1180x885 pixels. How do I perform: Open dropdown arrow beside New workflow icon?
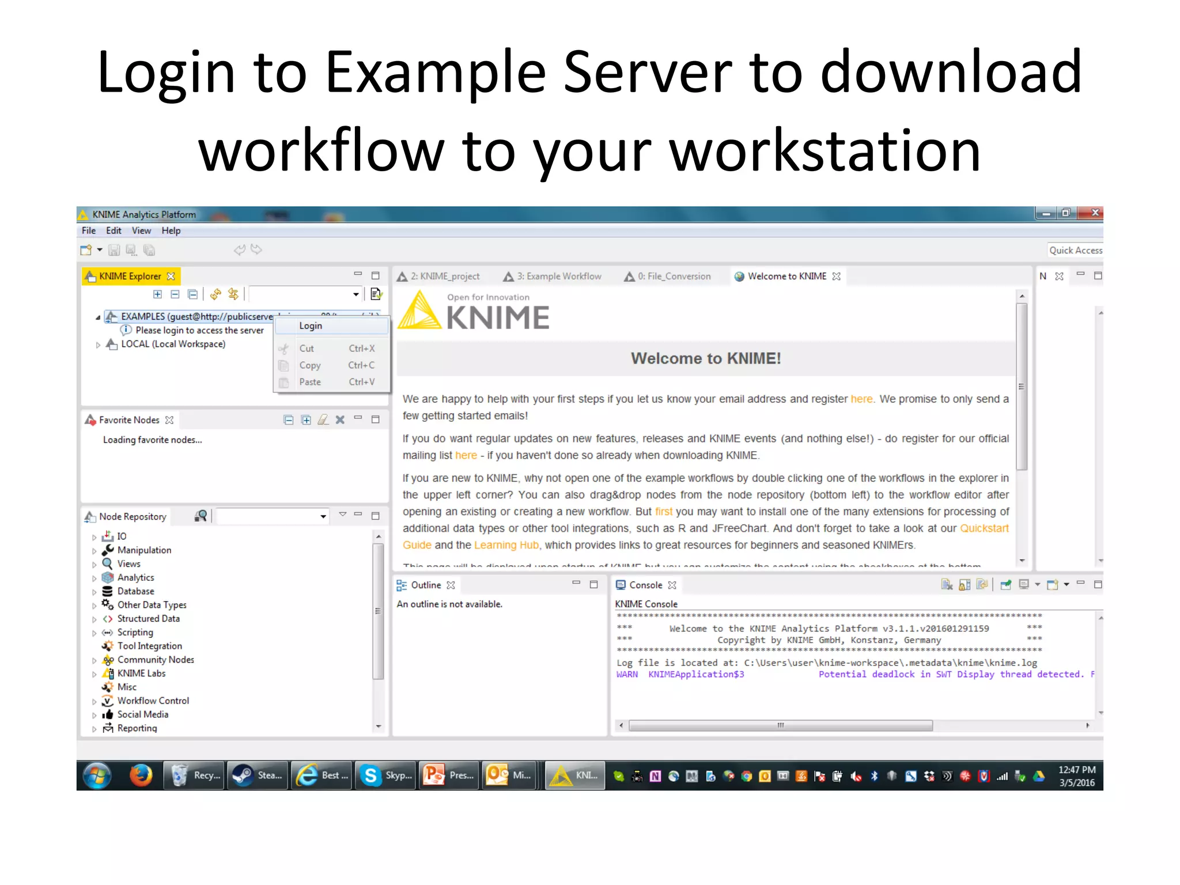100,250
